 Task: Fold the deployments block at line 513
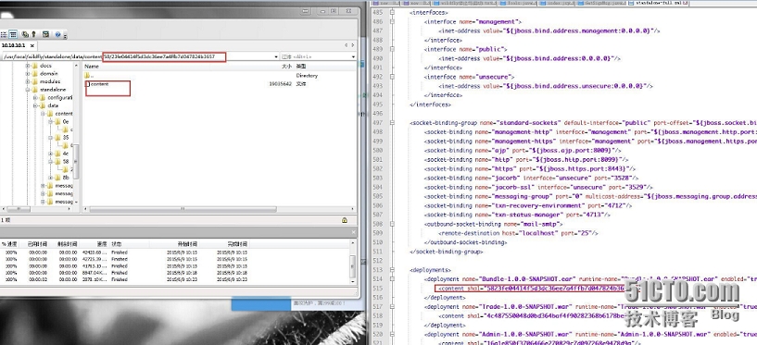pyautogui.click(x=392, y=270)
